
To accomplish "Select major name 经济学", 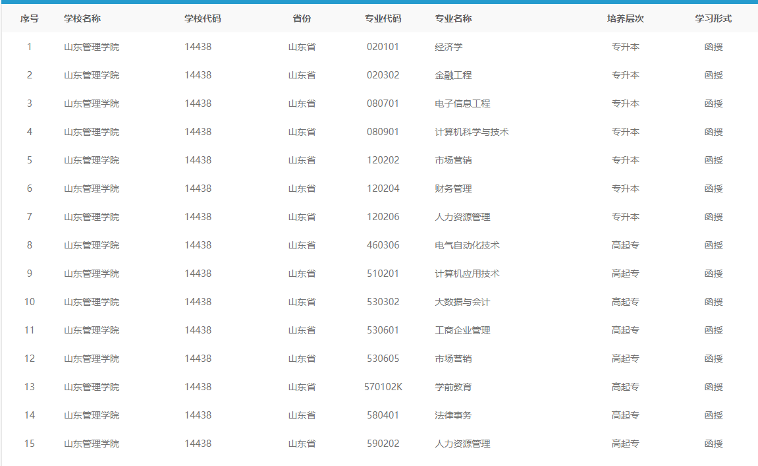I will click(x=448, y=47).
